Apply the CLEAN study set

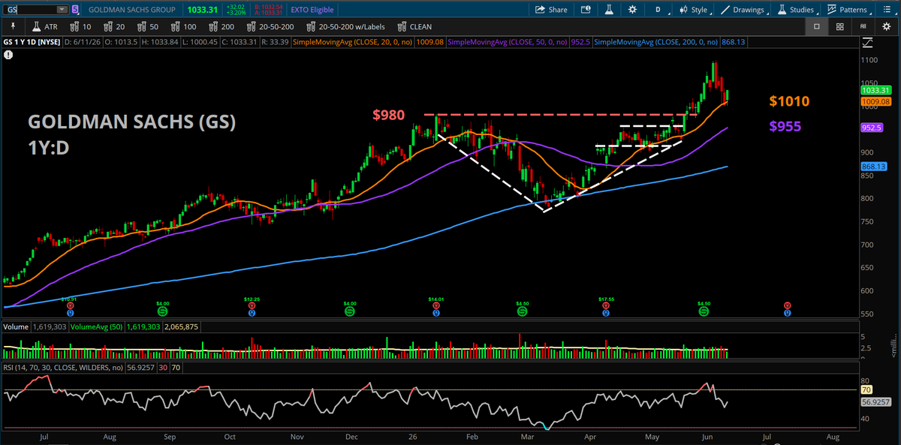tap(414, 26)
